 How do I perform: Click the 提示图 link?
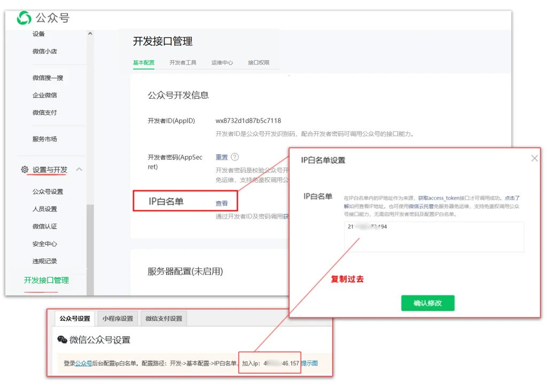coord(310,363)
